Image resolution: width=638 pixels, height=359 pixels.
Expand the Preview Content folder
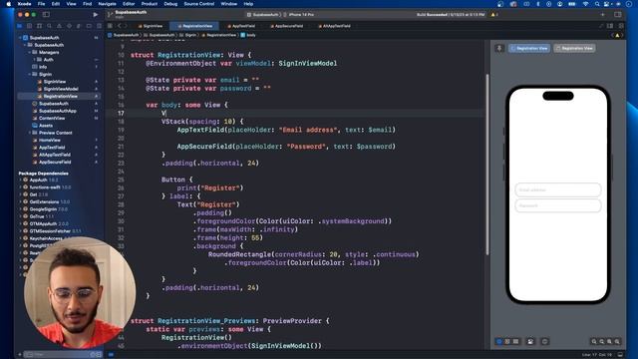pos(29,133)
